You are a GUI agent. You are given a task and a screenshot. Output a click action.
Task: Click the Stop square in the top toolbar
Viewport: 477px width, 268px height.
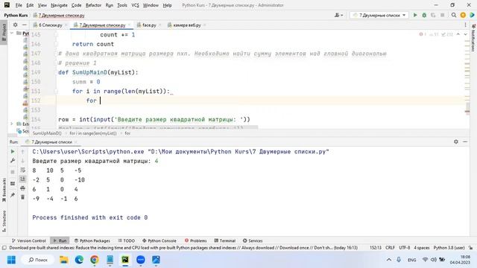[442, 15]
